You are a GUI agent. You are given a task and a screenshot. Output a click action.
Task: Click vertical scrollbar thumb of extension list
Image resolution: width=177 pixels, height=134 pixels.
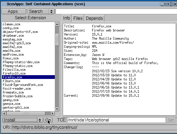click(x=57, y=40)
